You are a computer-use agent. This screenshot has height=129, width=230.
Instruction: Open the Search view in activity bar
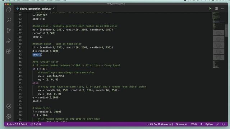click(x=9, y=20)
